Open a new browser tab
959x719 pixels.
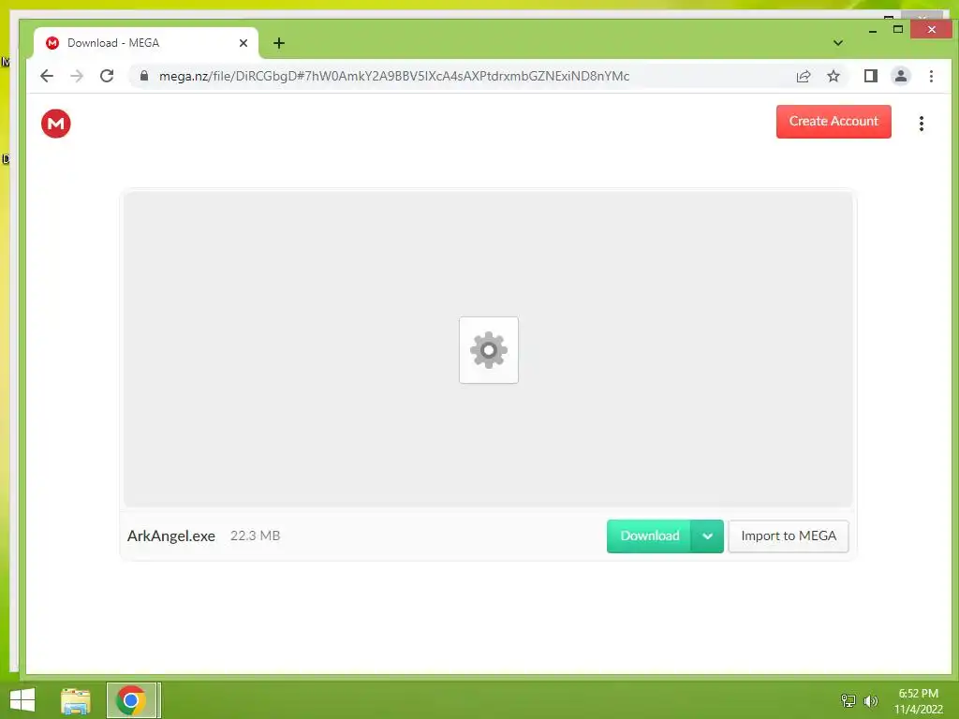[279, 43]
